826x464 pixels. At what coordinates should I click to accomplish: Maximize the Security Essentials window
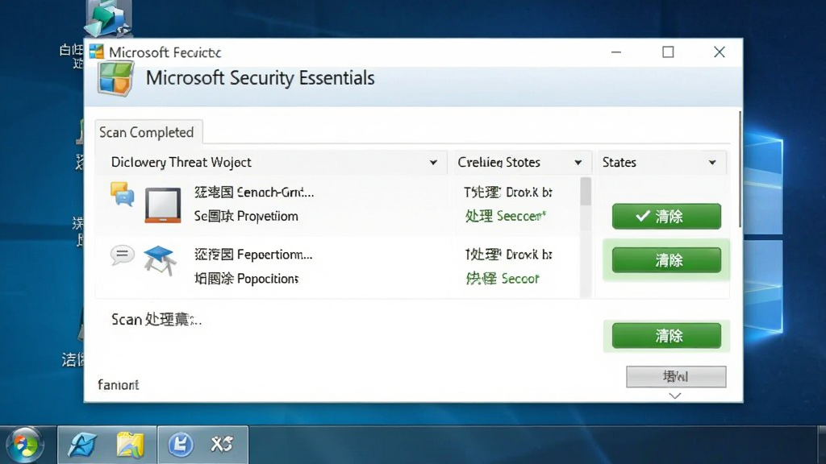click(668, 52)
